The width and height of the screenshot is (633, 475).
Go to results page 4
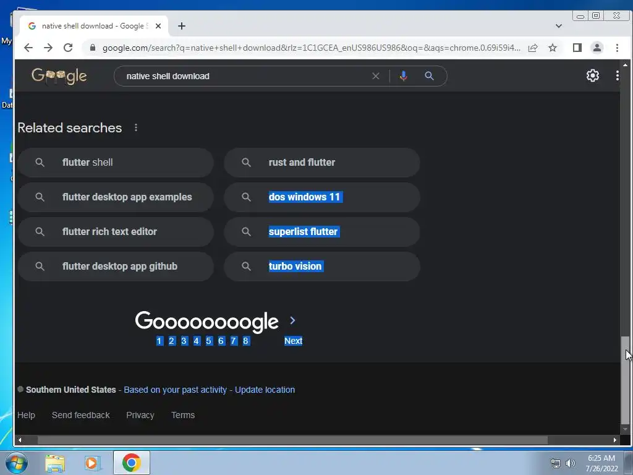pyautogui.click(x=196, y=341)
